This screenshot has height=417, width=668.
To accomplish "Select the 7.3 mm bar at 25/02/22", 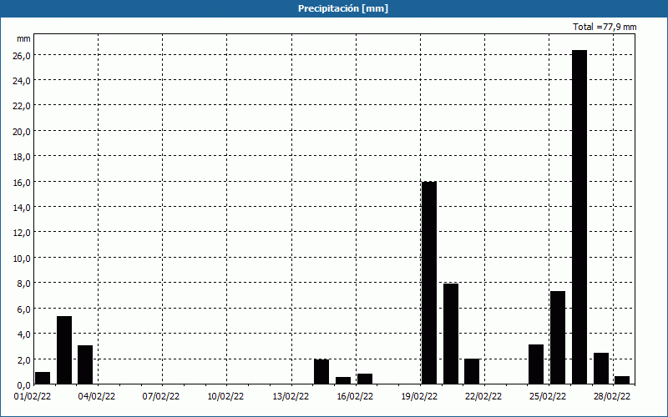I will 558,338.
